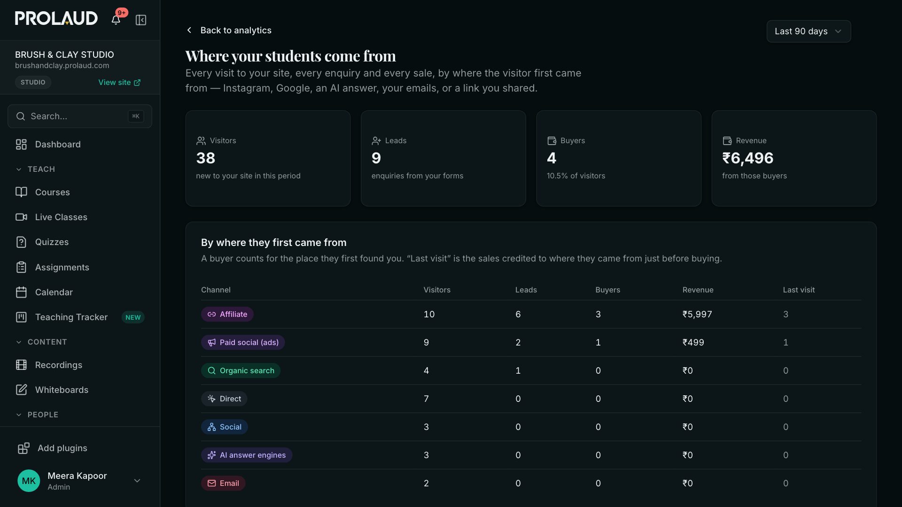The height and width of the screenshot is (507, 902).
Task: Select the Organic search channel badge
Action: 241,370
